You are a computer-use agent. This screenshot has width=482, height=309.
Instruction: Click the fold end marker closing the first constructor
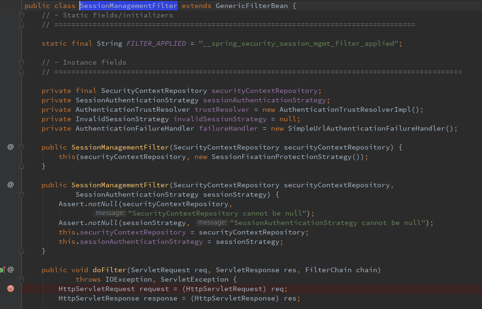pyautogui.click(x=22, y=166)
